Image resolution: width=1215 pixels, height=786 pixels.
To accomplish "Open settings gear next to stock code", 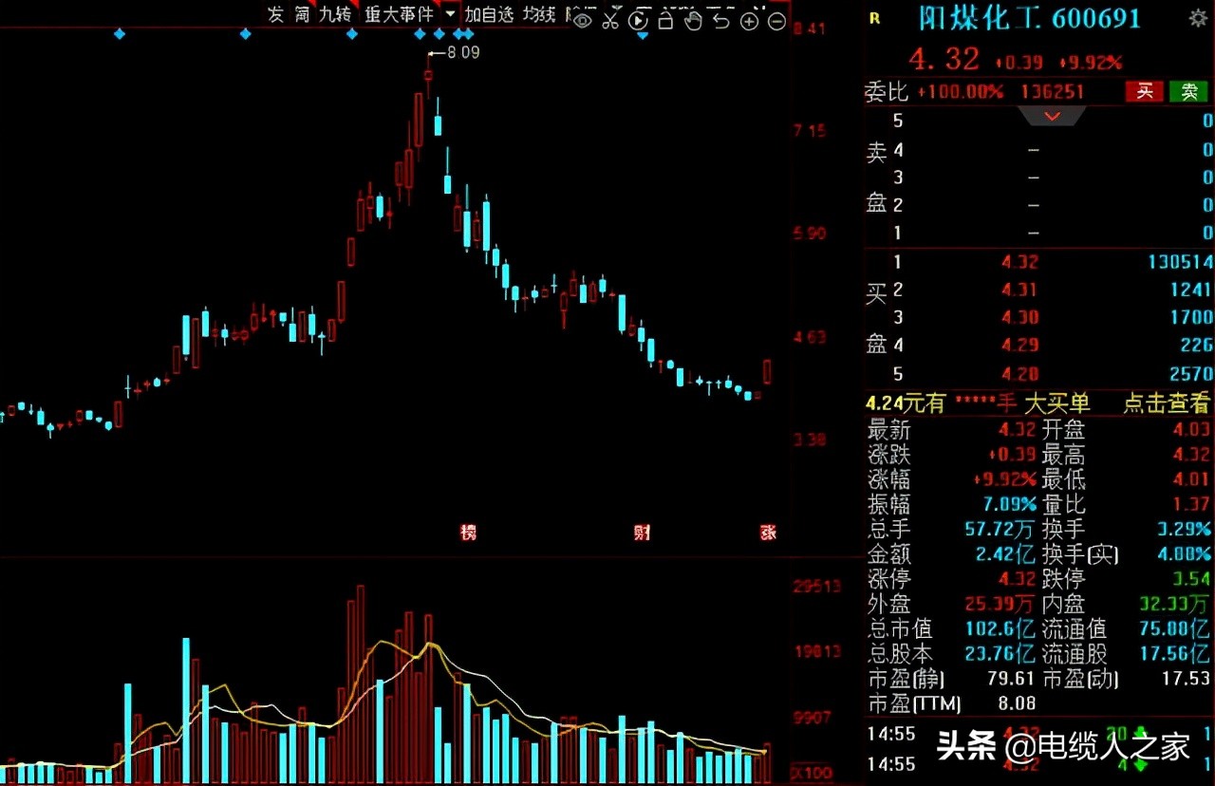I will pos(1198,18).
